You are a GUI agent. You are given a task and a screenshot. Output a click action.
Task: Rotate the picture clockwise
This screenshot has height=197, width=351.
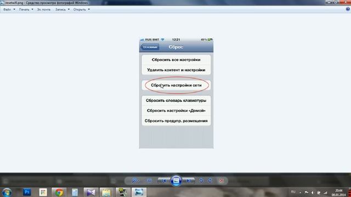pyautogui.click(x=210, y=181)
